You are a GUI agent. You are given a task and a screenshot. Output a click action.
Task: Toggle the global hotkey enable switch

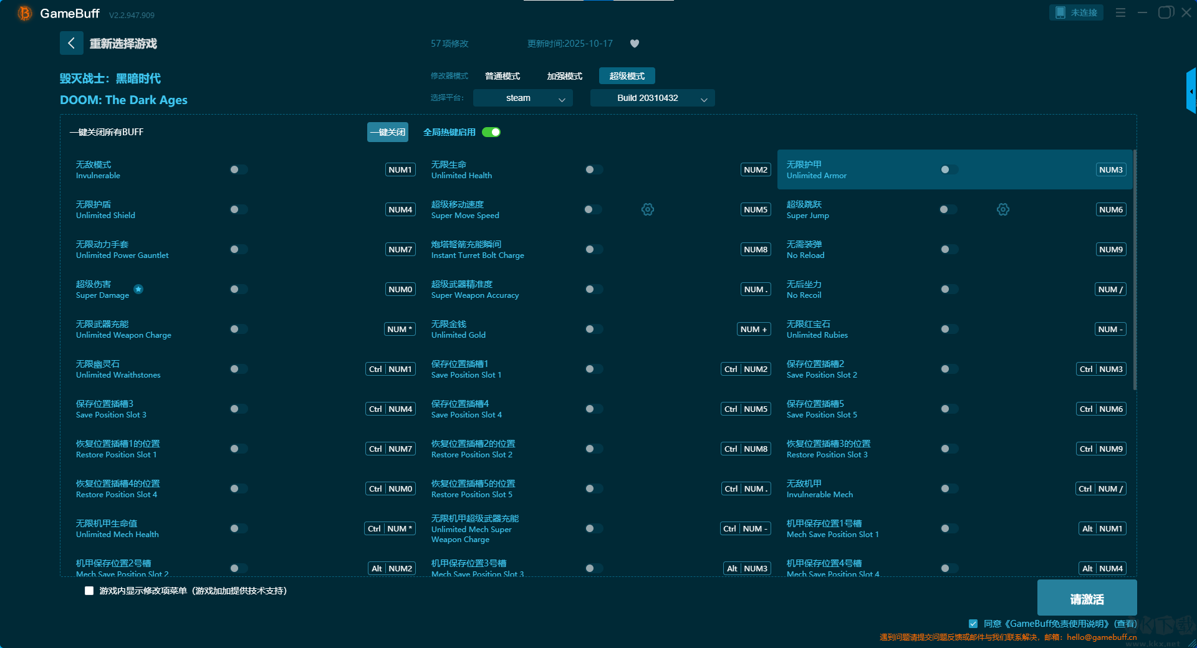coord(491,132)
